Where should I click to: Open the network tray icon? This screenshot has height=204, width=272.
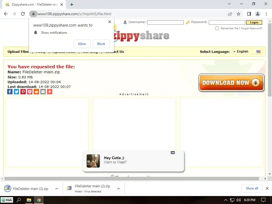point(232,200)
